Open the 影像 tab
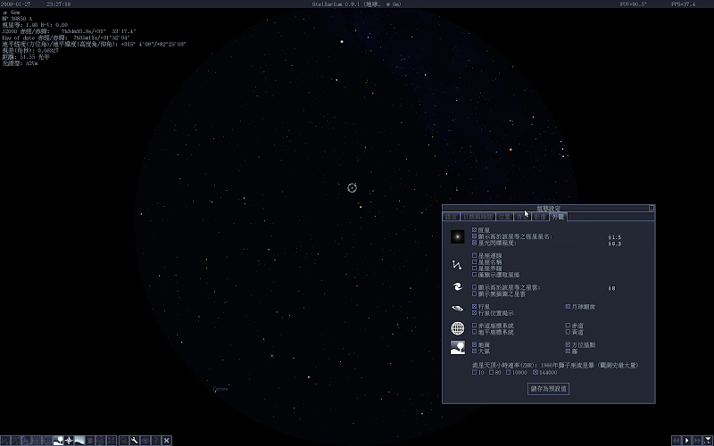 pos(540,217)
